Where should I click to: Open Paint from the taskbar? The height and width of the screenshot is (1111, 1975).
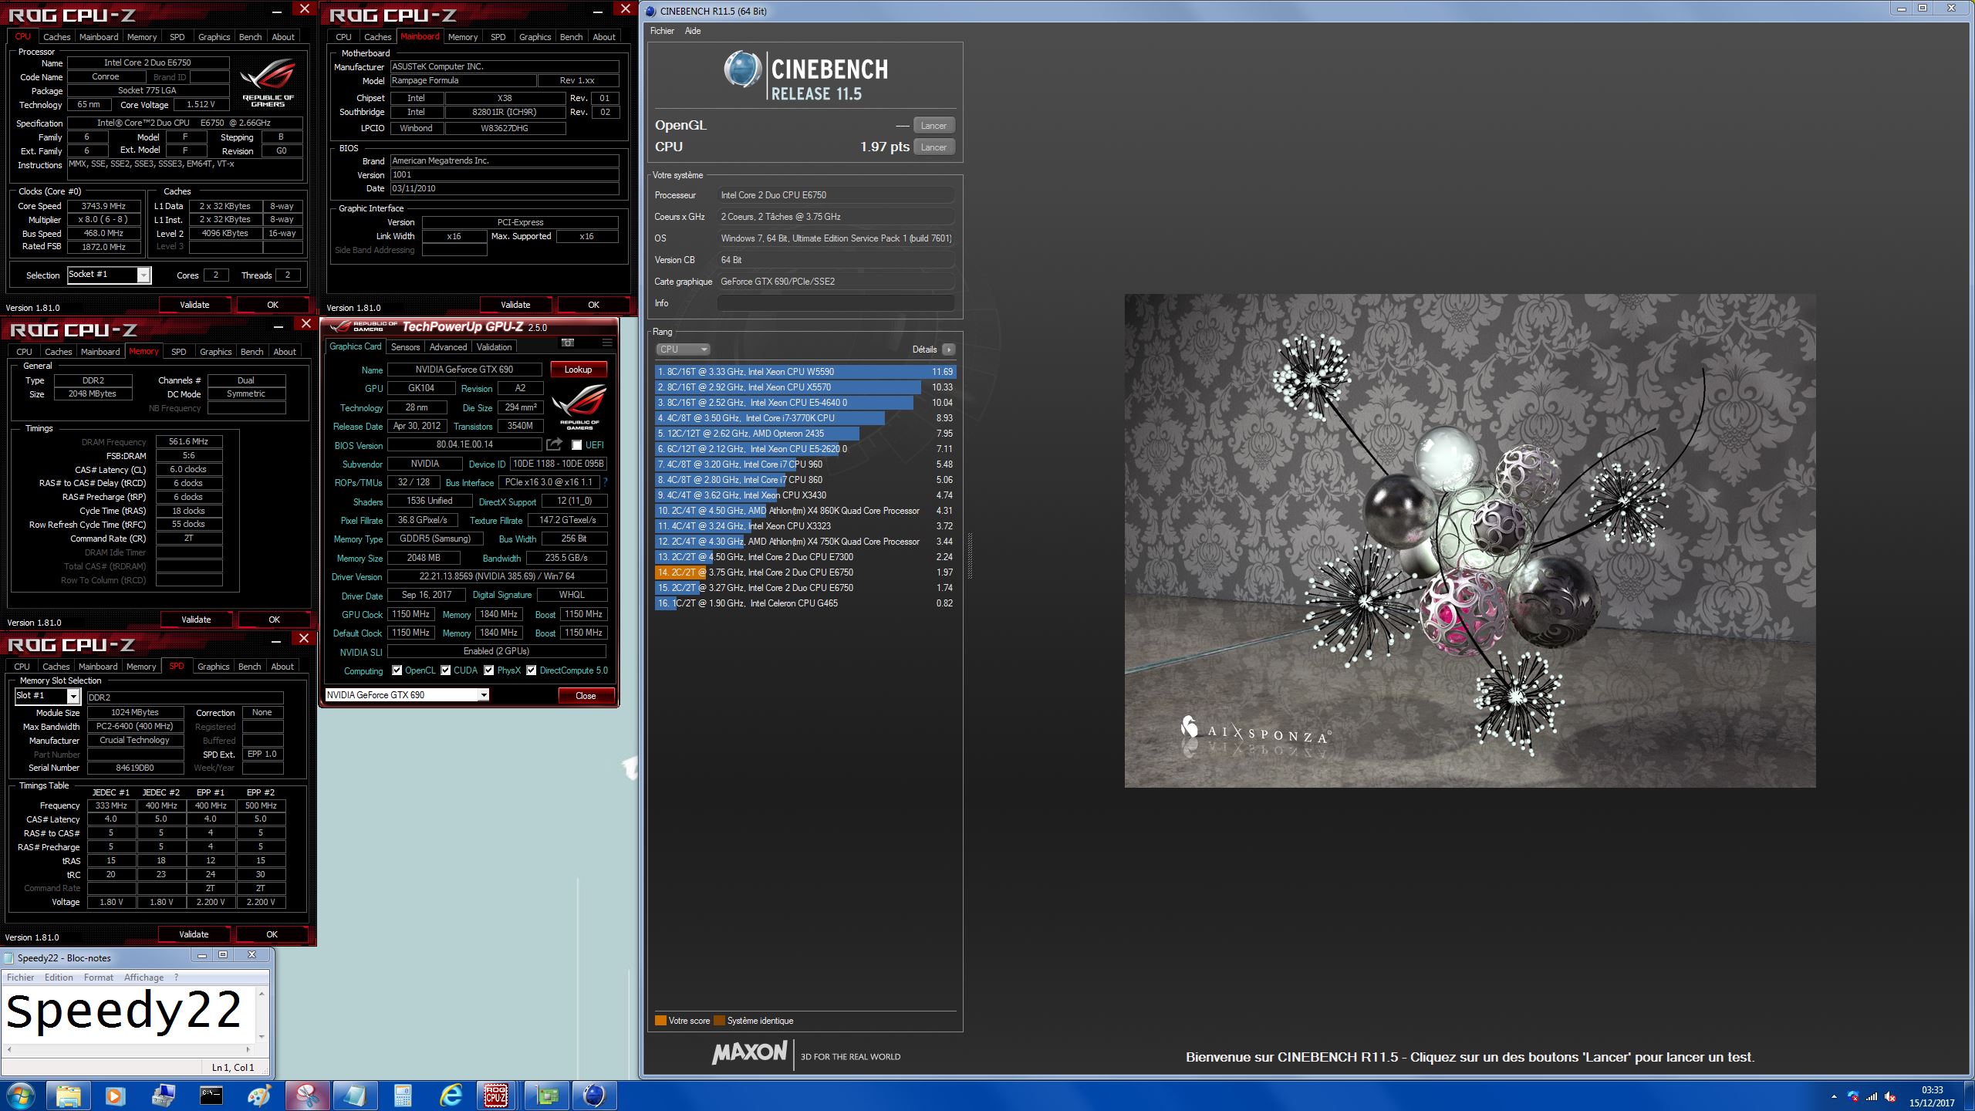coord(258,1096)
